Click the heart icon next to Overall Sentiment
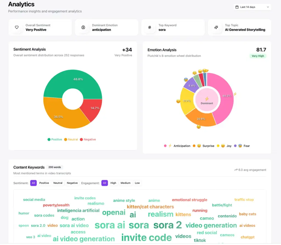 pos(17,27)
